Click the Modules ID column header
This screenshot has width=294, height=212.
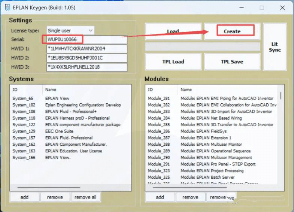click(162, 90)
